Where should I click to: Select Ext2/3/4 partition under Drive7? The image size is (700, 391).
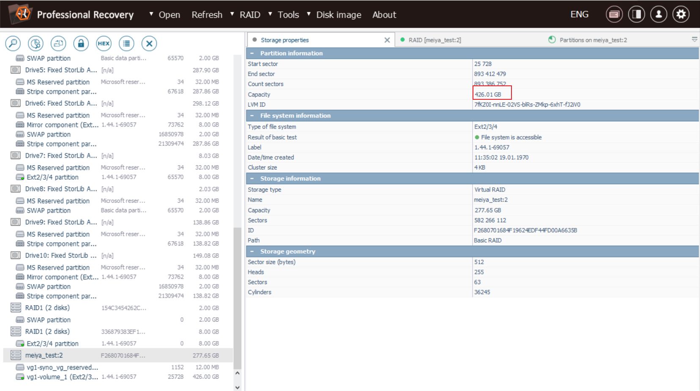52,177
